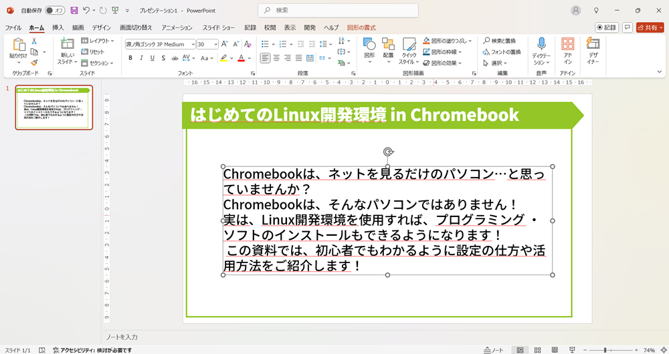Toggle Bold formatting
This screenshot has height=354, width=669.
(130, 58)
